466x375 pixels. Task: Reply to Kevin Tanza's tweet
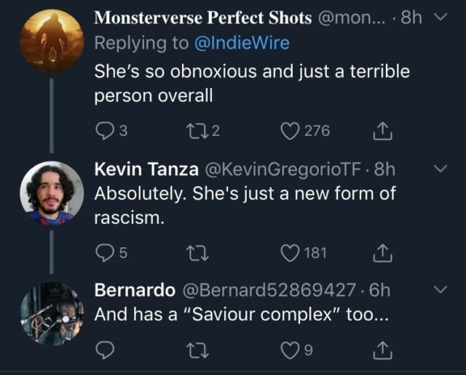click(x=105, y=252)
